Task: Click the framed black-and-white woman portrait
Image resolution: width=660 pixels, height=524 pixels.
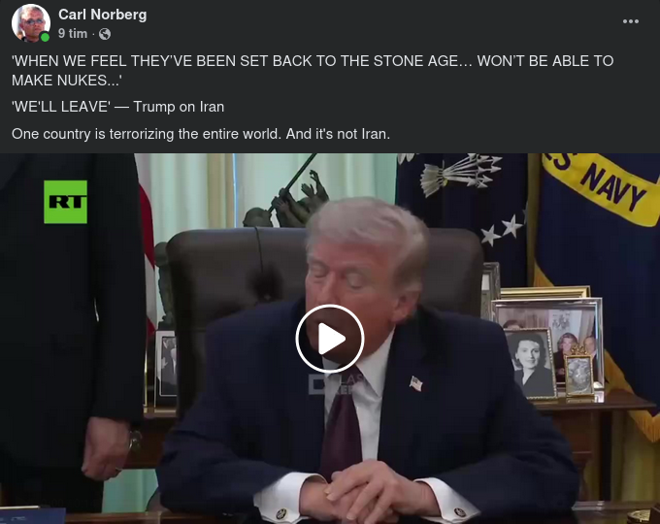Action: coord(530,363)
